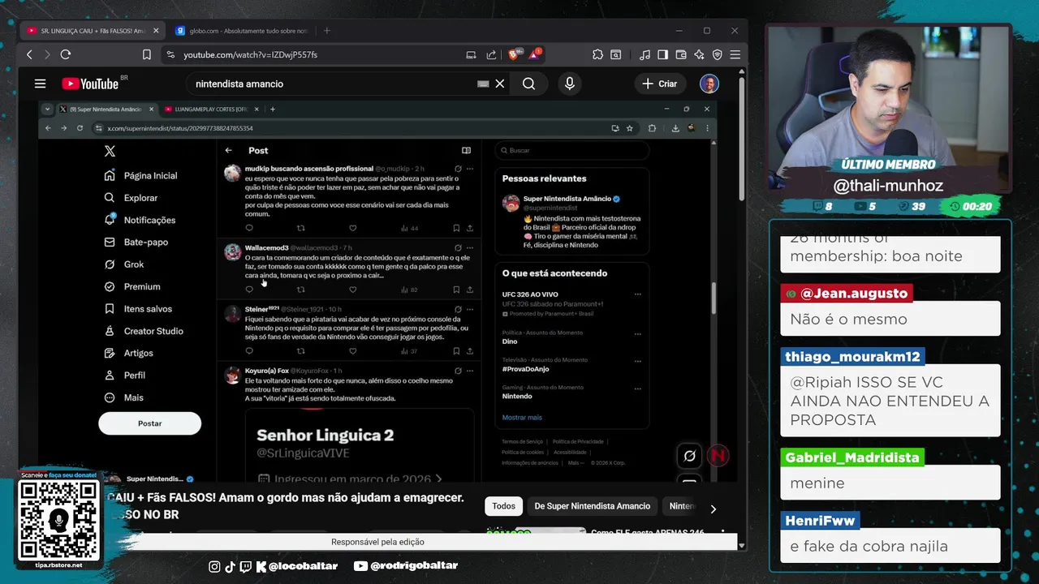
Task: Show next filter chips with right chevron
Action: 713,509
